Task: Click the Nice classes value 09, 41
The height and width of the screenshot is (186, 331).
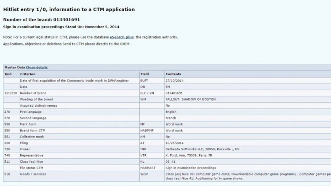Action: pos(170,162)
